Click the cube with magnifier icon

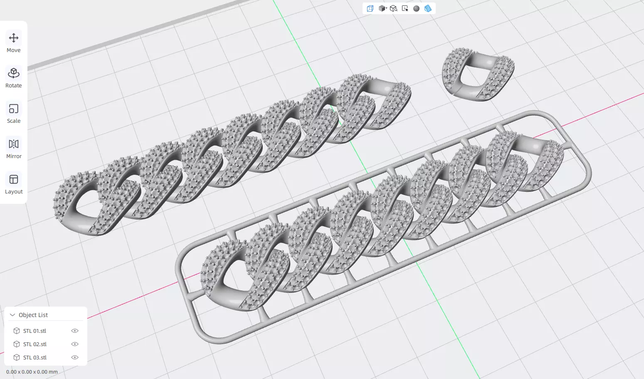(x=394, y=8)
